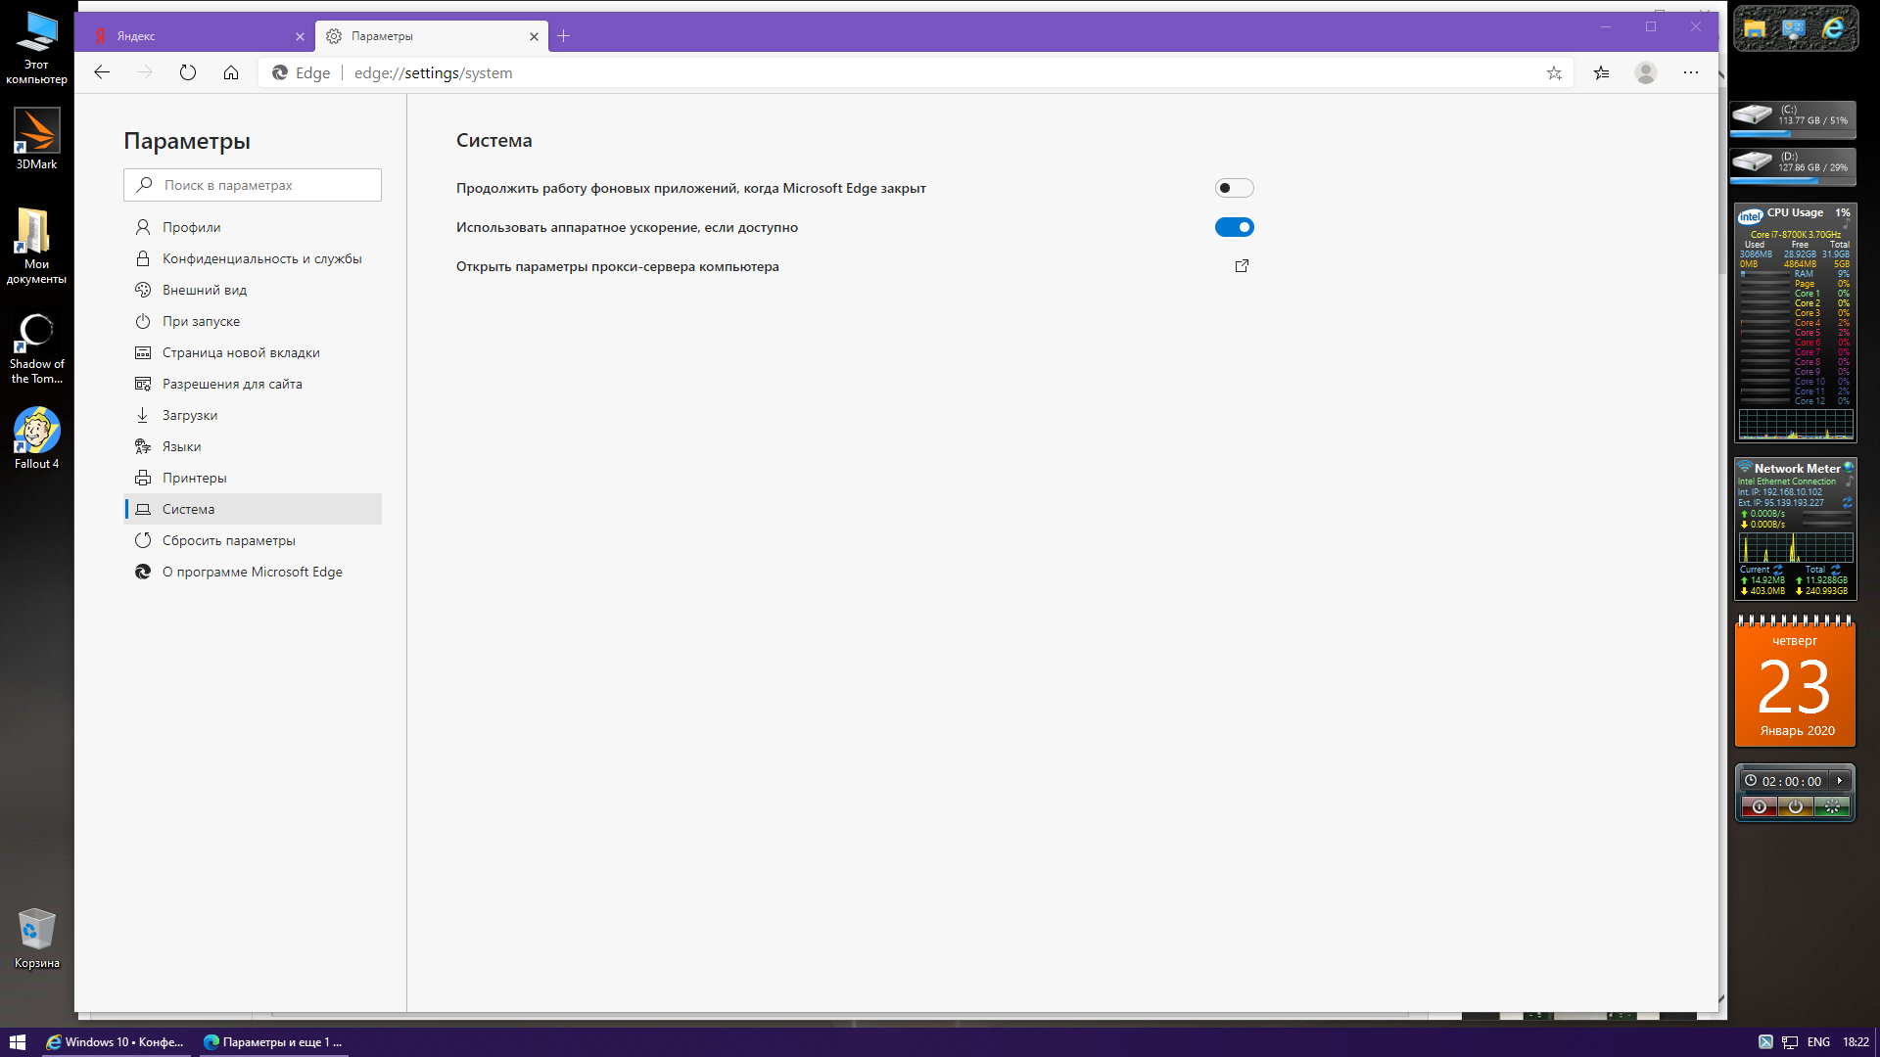Expand timer gadget arrow next to 02:00:00

point(1840,781)
